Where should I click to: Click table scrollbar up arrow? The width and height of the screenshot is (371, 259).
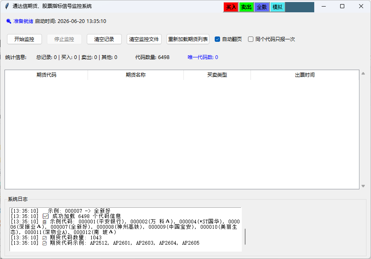pos(363,73)
